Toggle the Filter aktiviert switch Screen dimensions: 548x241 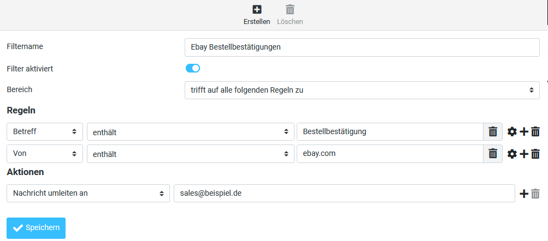pyautogui.click(x=193, y=68)
